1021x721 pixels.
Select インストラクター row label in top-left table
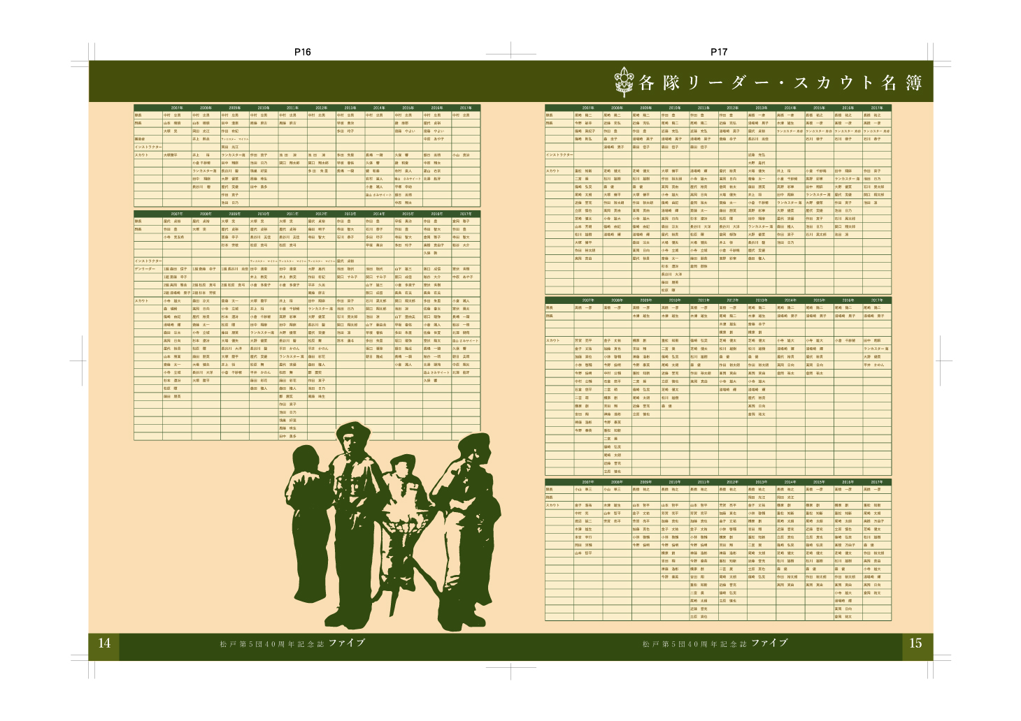click(x=148, y=147)
